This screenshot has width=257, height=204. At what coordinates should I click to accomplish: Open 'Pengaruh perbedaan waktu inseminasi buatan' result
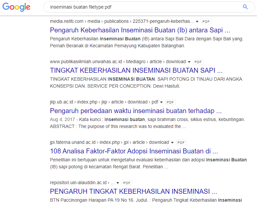coord(136,111)
